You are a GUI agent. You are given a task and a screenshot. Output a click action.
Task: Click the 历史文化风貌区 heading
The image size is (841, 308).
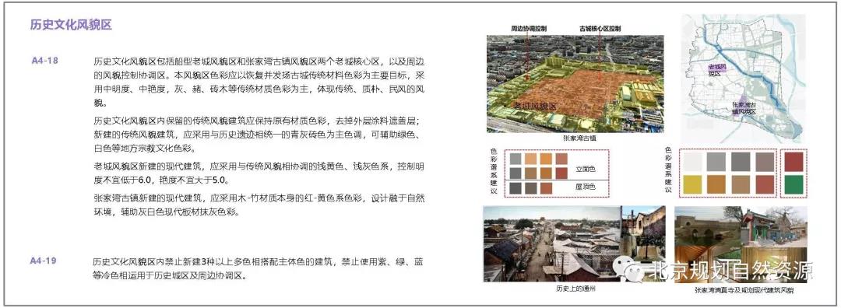(x=72, y=25)
